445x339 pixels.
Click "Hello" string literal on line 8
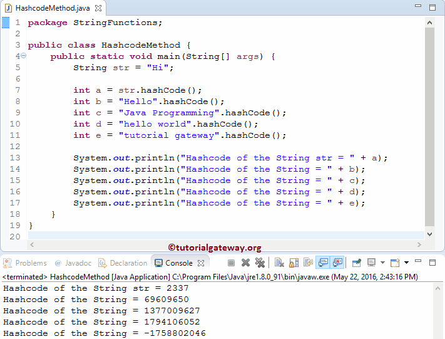pos(138,102)
